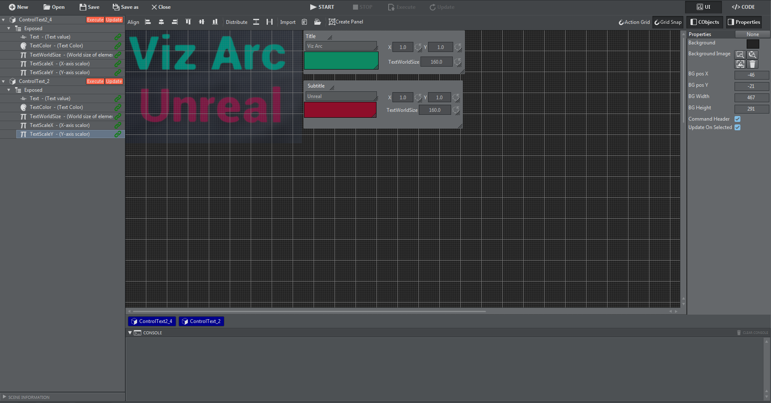
Task: Click New in the top toolbar
Action: 18,7
